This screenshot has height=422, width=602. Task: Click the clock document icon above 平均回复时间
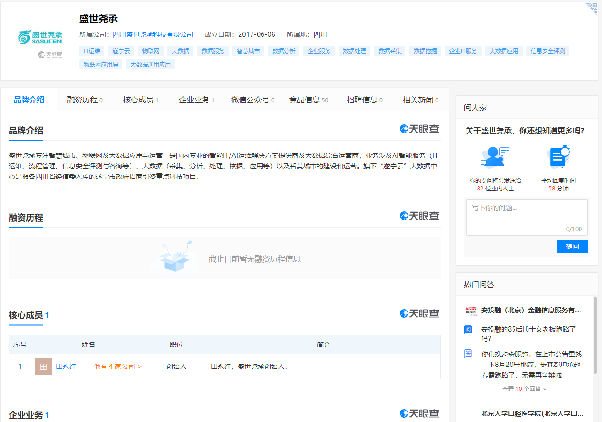558,157
